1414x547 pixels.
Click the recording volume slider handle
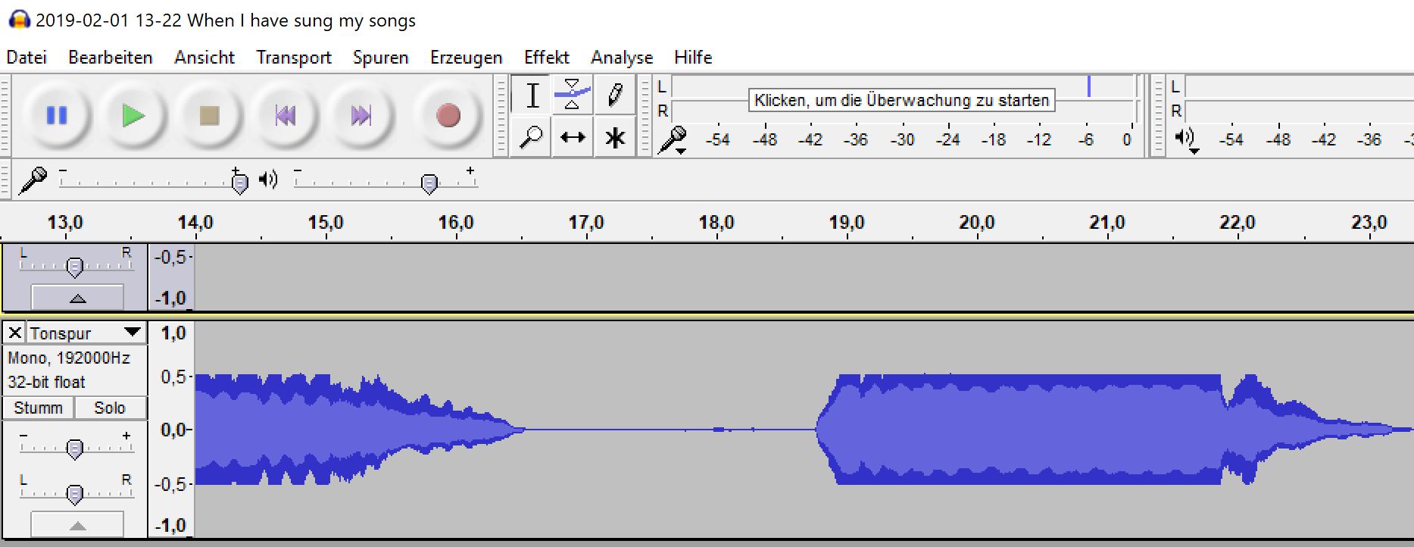(x=239, y=183)
